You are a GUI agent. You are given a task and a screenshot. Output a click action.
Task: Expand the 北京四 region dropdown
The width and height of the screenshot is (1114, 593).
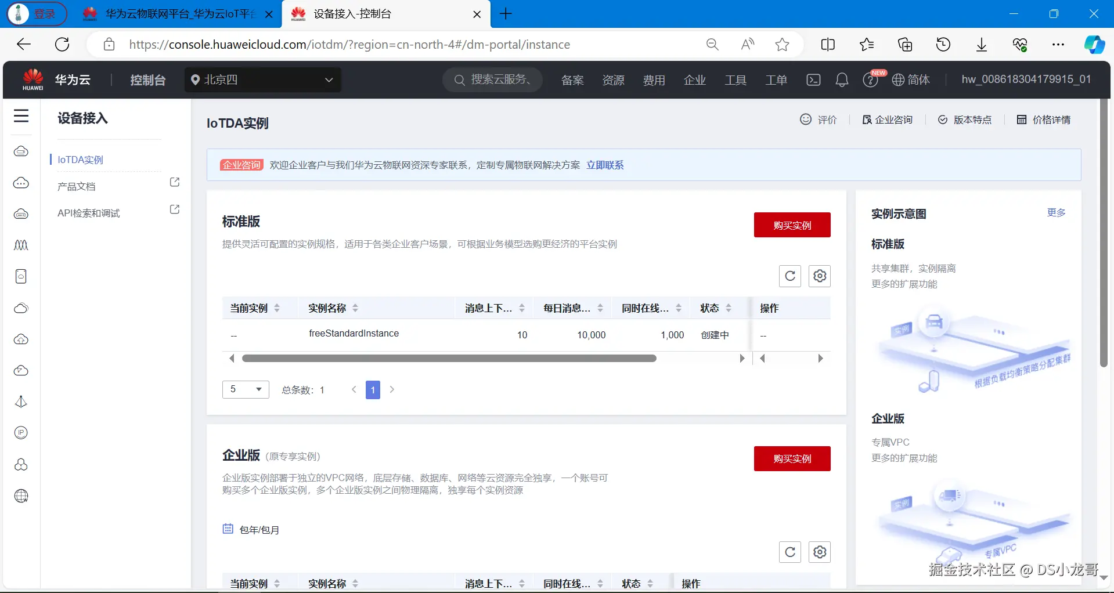[263, 79]
